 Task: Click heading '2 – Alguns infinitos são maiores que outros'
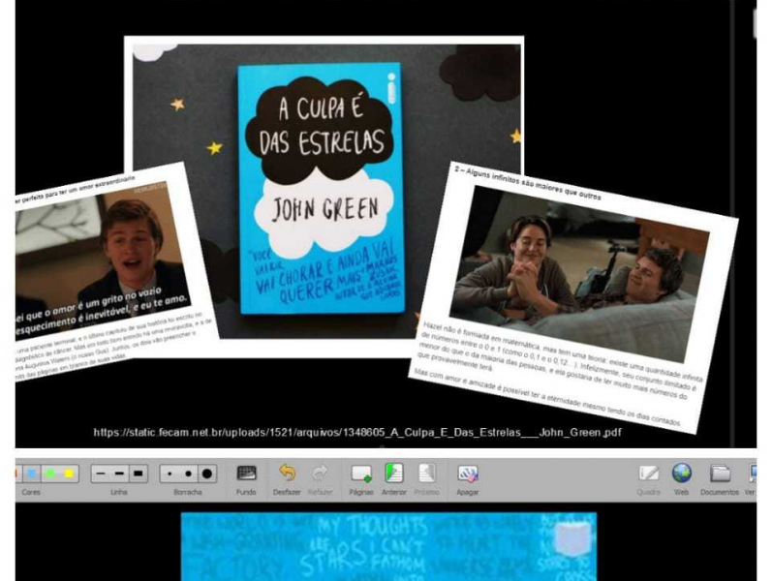pyautogui.click(x=528, y=182)
